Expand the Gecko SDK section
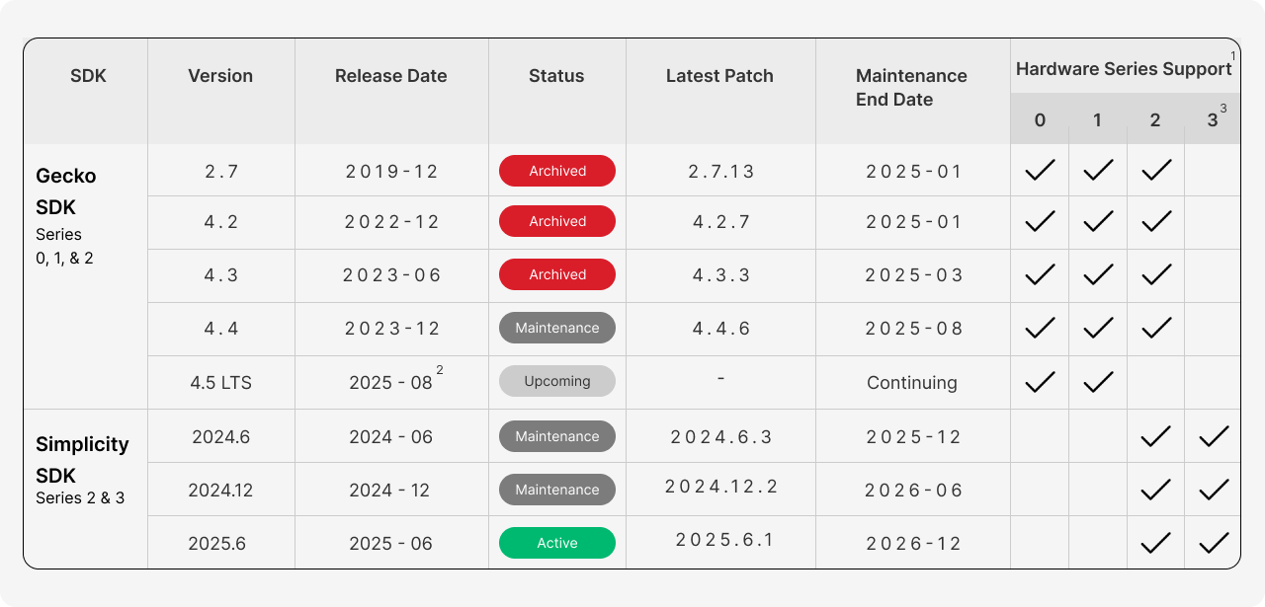 (x=65, y=190)
